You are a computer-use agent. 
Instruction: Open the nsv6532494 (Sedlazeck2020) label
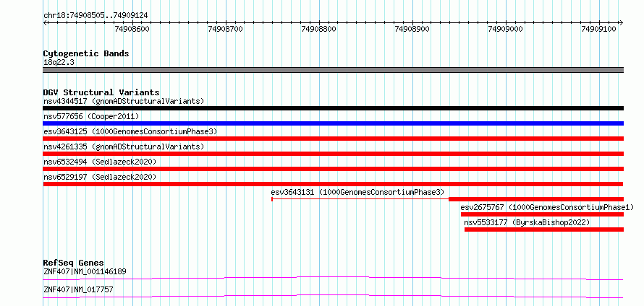point(100,162)
